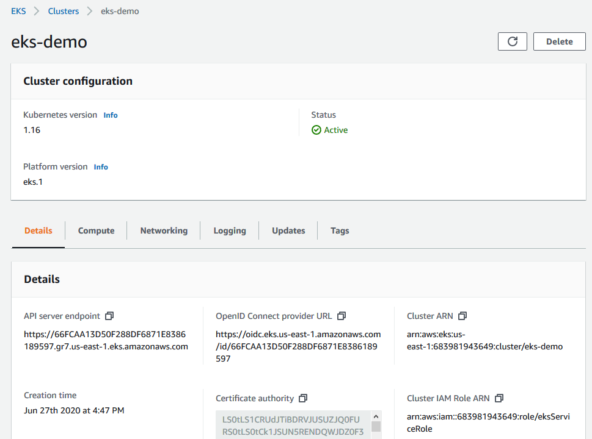Copy the Certificate authority data
The width and height of the screenshot is (592, 439).
[x=303, y=398]
